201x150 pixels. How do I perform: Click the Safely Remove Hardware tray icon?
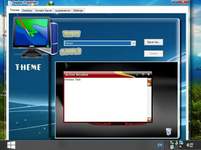tap(172, 143)
